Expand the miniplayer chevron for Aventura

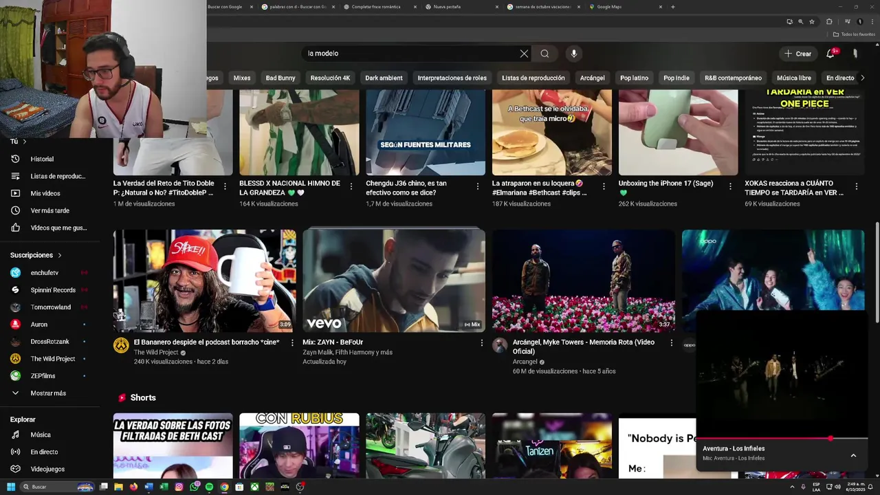(x=853, y=455)
